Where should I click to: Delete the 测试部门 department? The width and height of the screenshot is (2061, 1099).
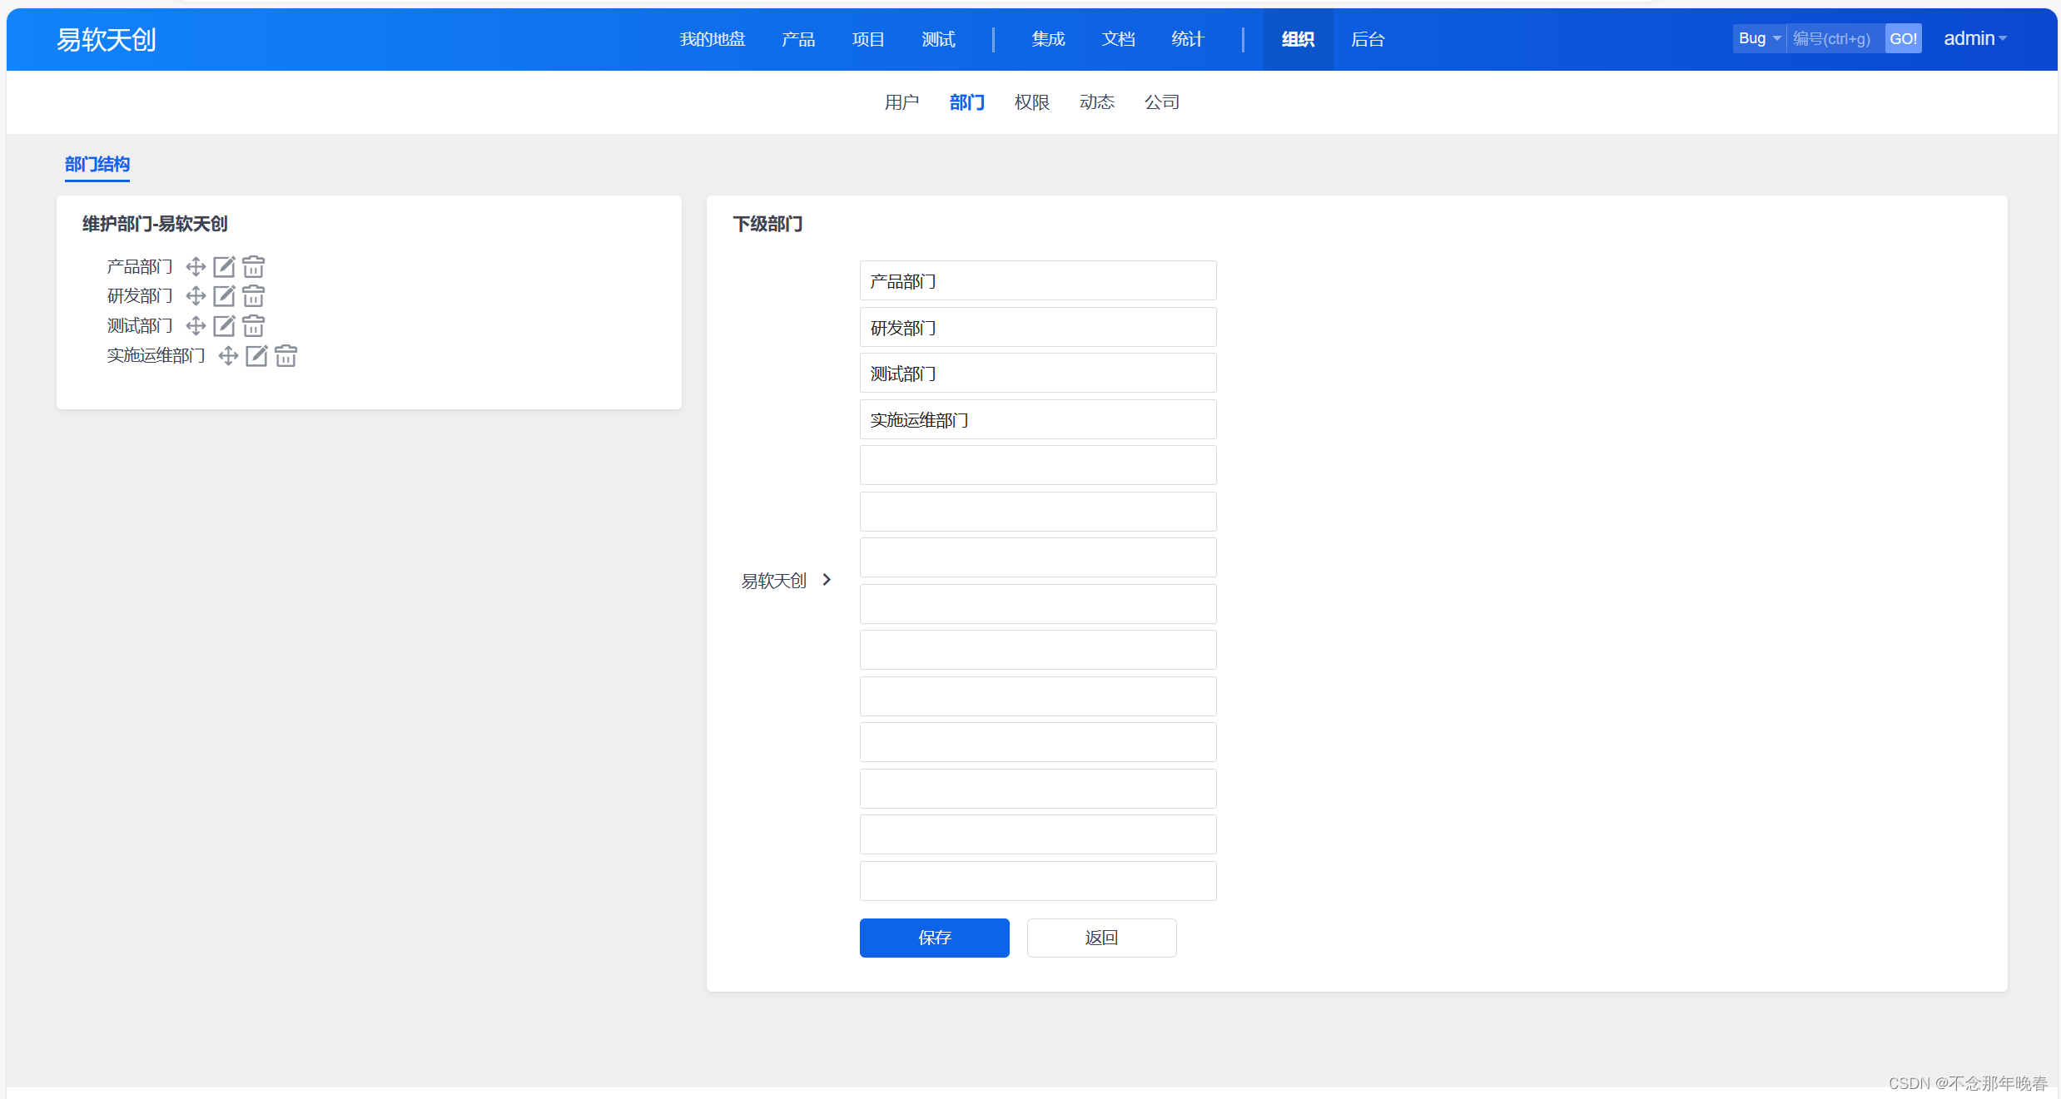point(253,325)
